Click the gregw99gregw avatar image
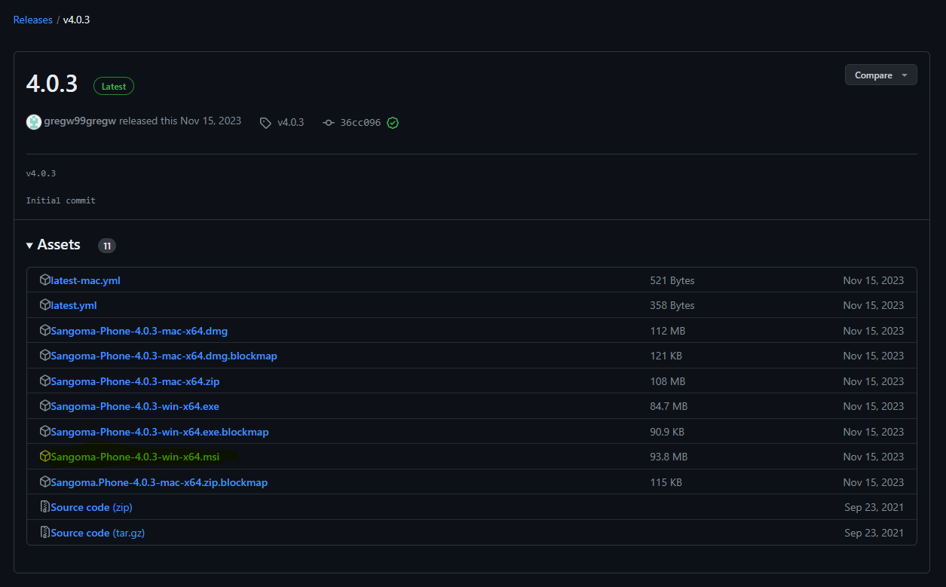The image size is (946, 587). click(x=34, y=122)
